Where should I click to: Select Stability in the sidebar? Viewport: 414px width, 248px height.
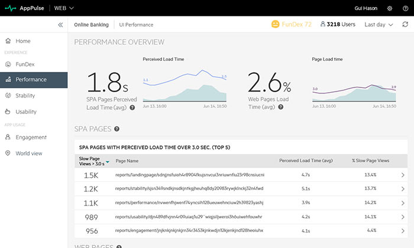pyautogui.click(x=25, y=95)
